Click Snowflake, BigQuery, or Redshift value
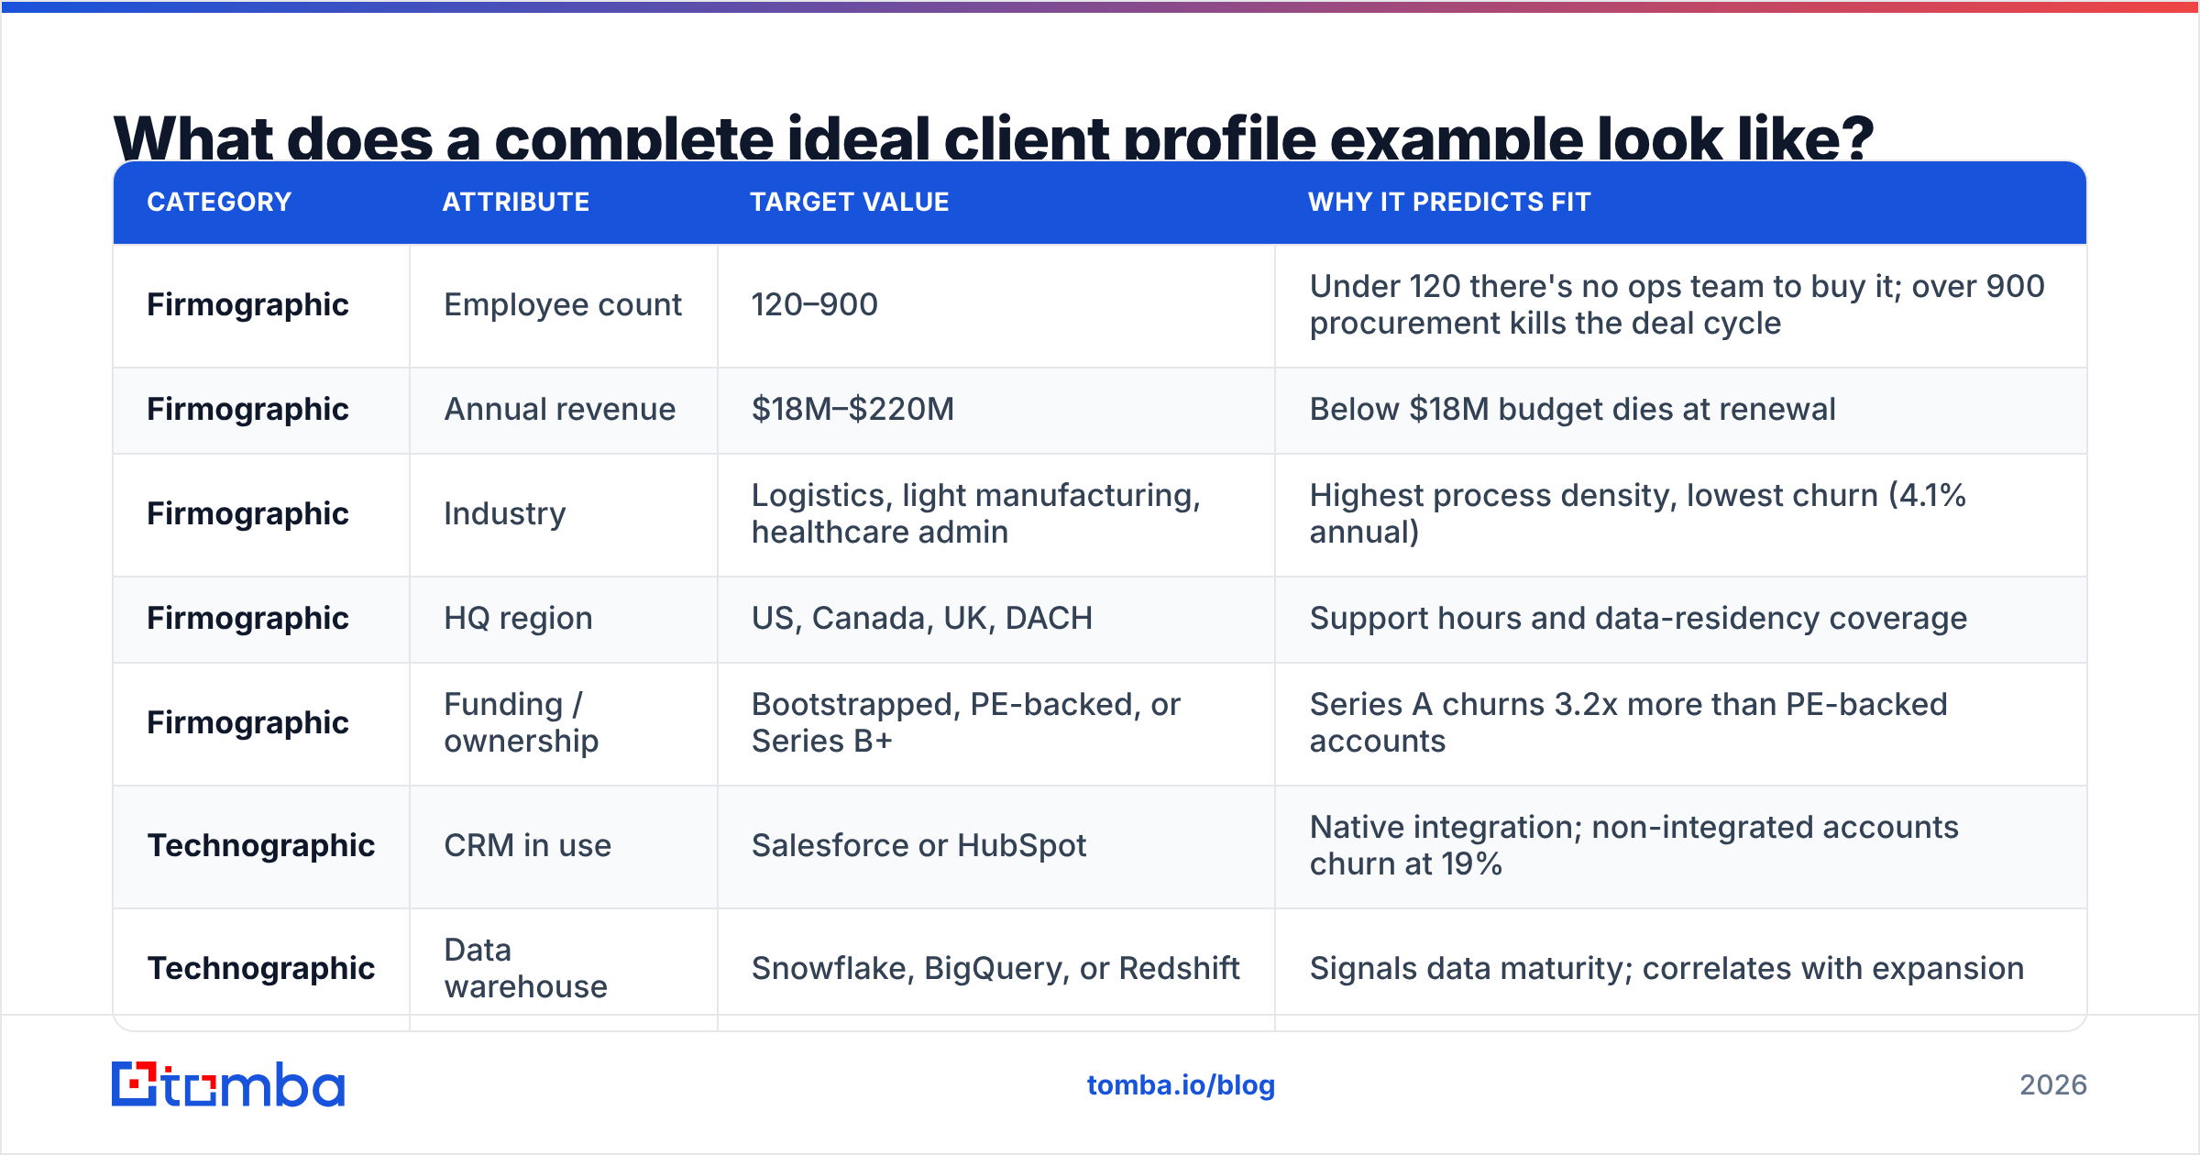Viewport: 2200px width, 1155px height. [x=995, y=968]
